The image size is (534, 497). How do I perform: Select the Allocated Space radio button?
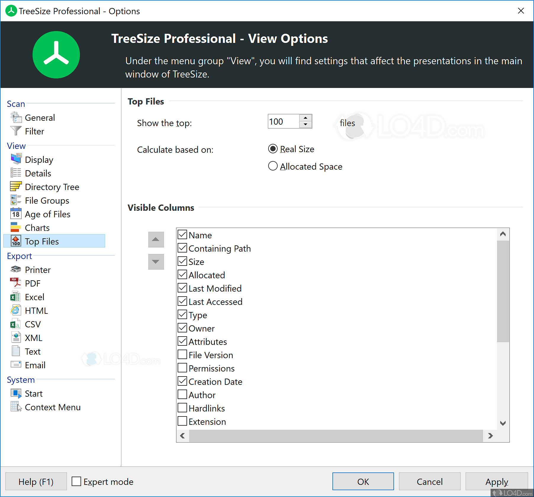tap(273, 166)
